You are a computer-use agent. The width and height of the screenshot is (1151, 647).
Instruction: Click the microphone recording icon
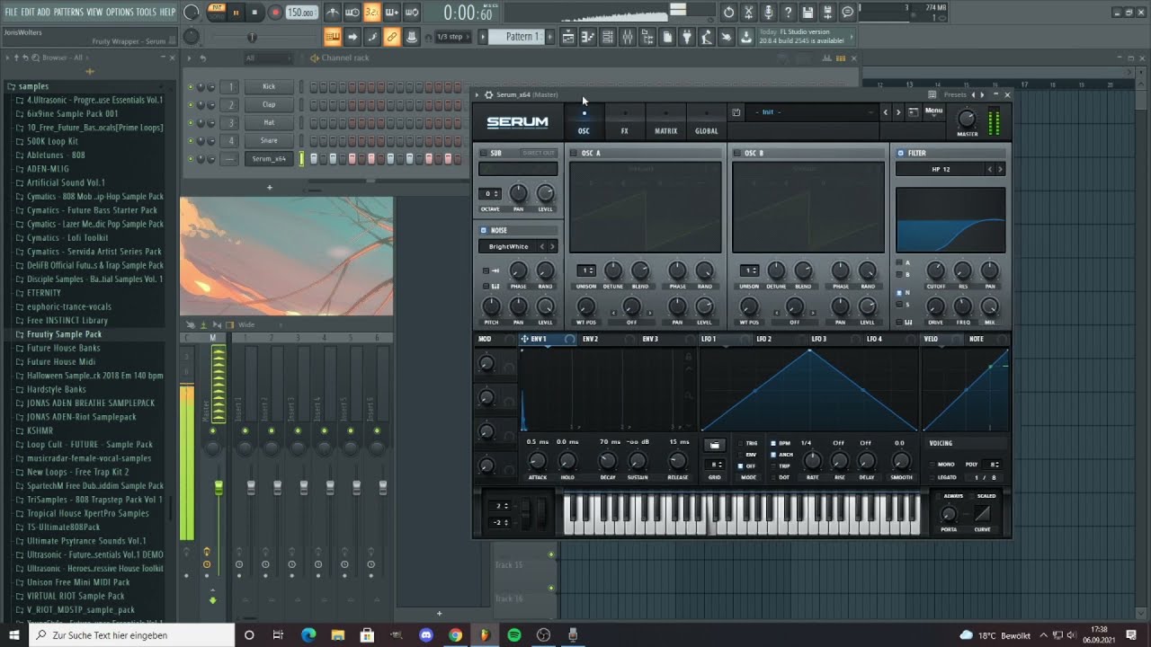tap(768, 13)
